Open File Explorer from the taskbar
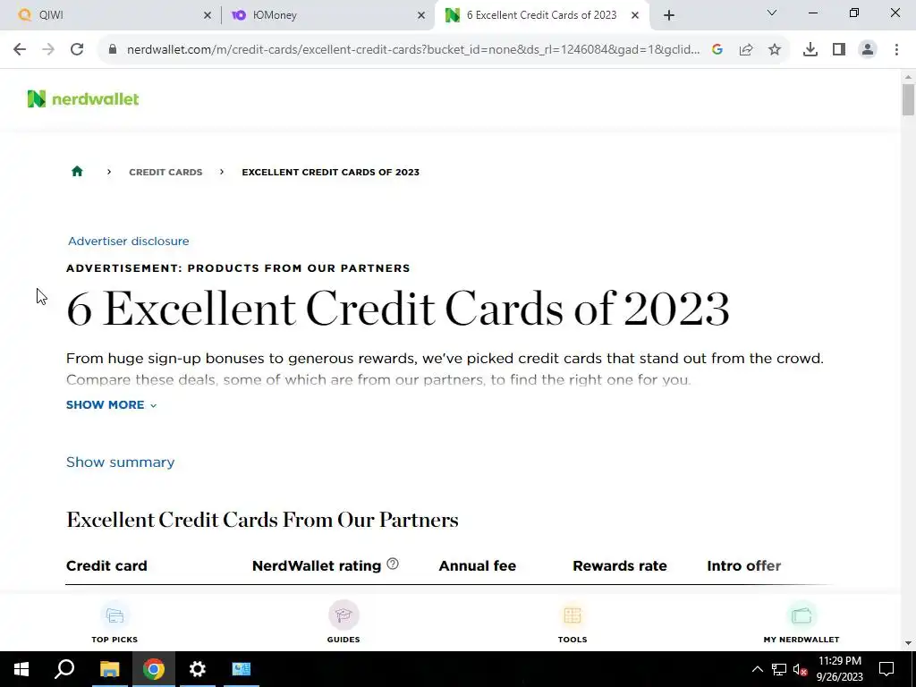 click(x=109, y=669)
